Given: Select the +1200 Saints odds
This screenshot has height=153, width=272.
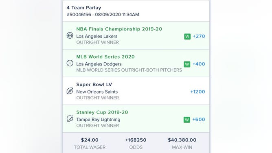Looking at the screenshot, I should point(197,92).
